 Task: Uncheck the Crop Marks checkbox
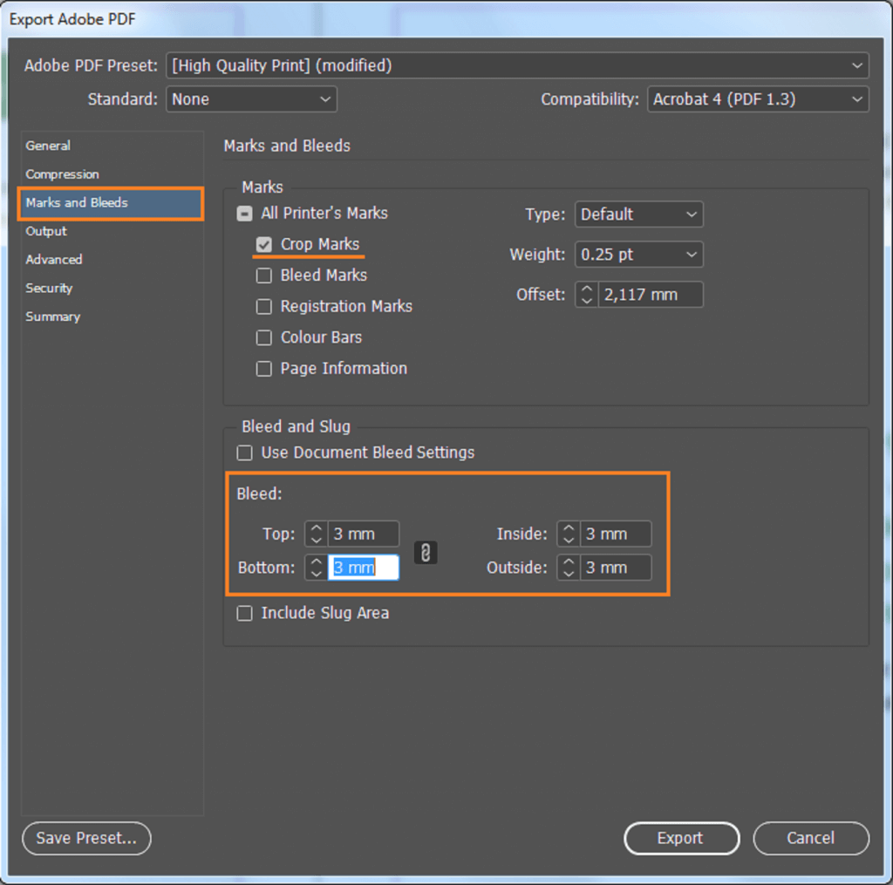pyautogui.click(x=263, y=244)
